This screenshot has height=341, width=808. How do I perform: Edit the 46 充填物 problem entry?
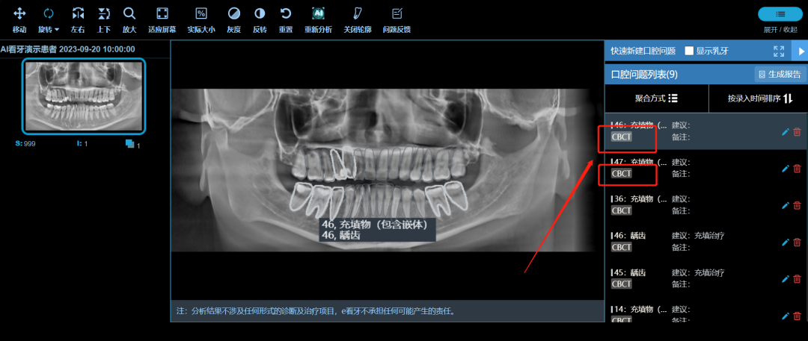(x=786, y=131)
